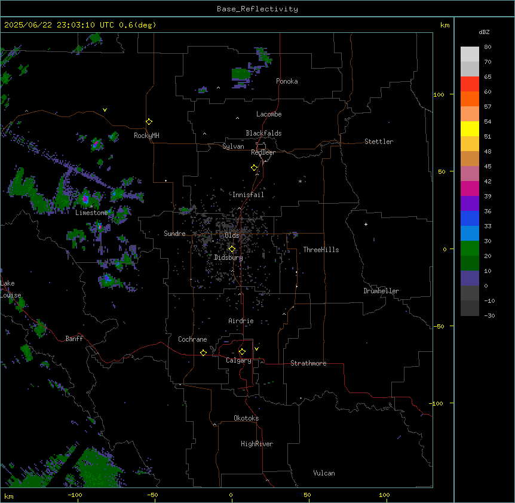Select the red 60-65 dBZ legend swatch
Screen dimensions: 515x503
click(470, 84)
